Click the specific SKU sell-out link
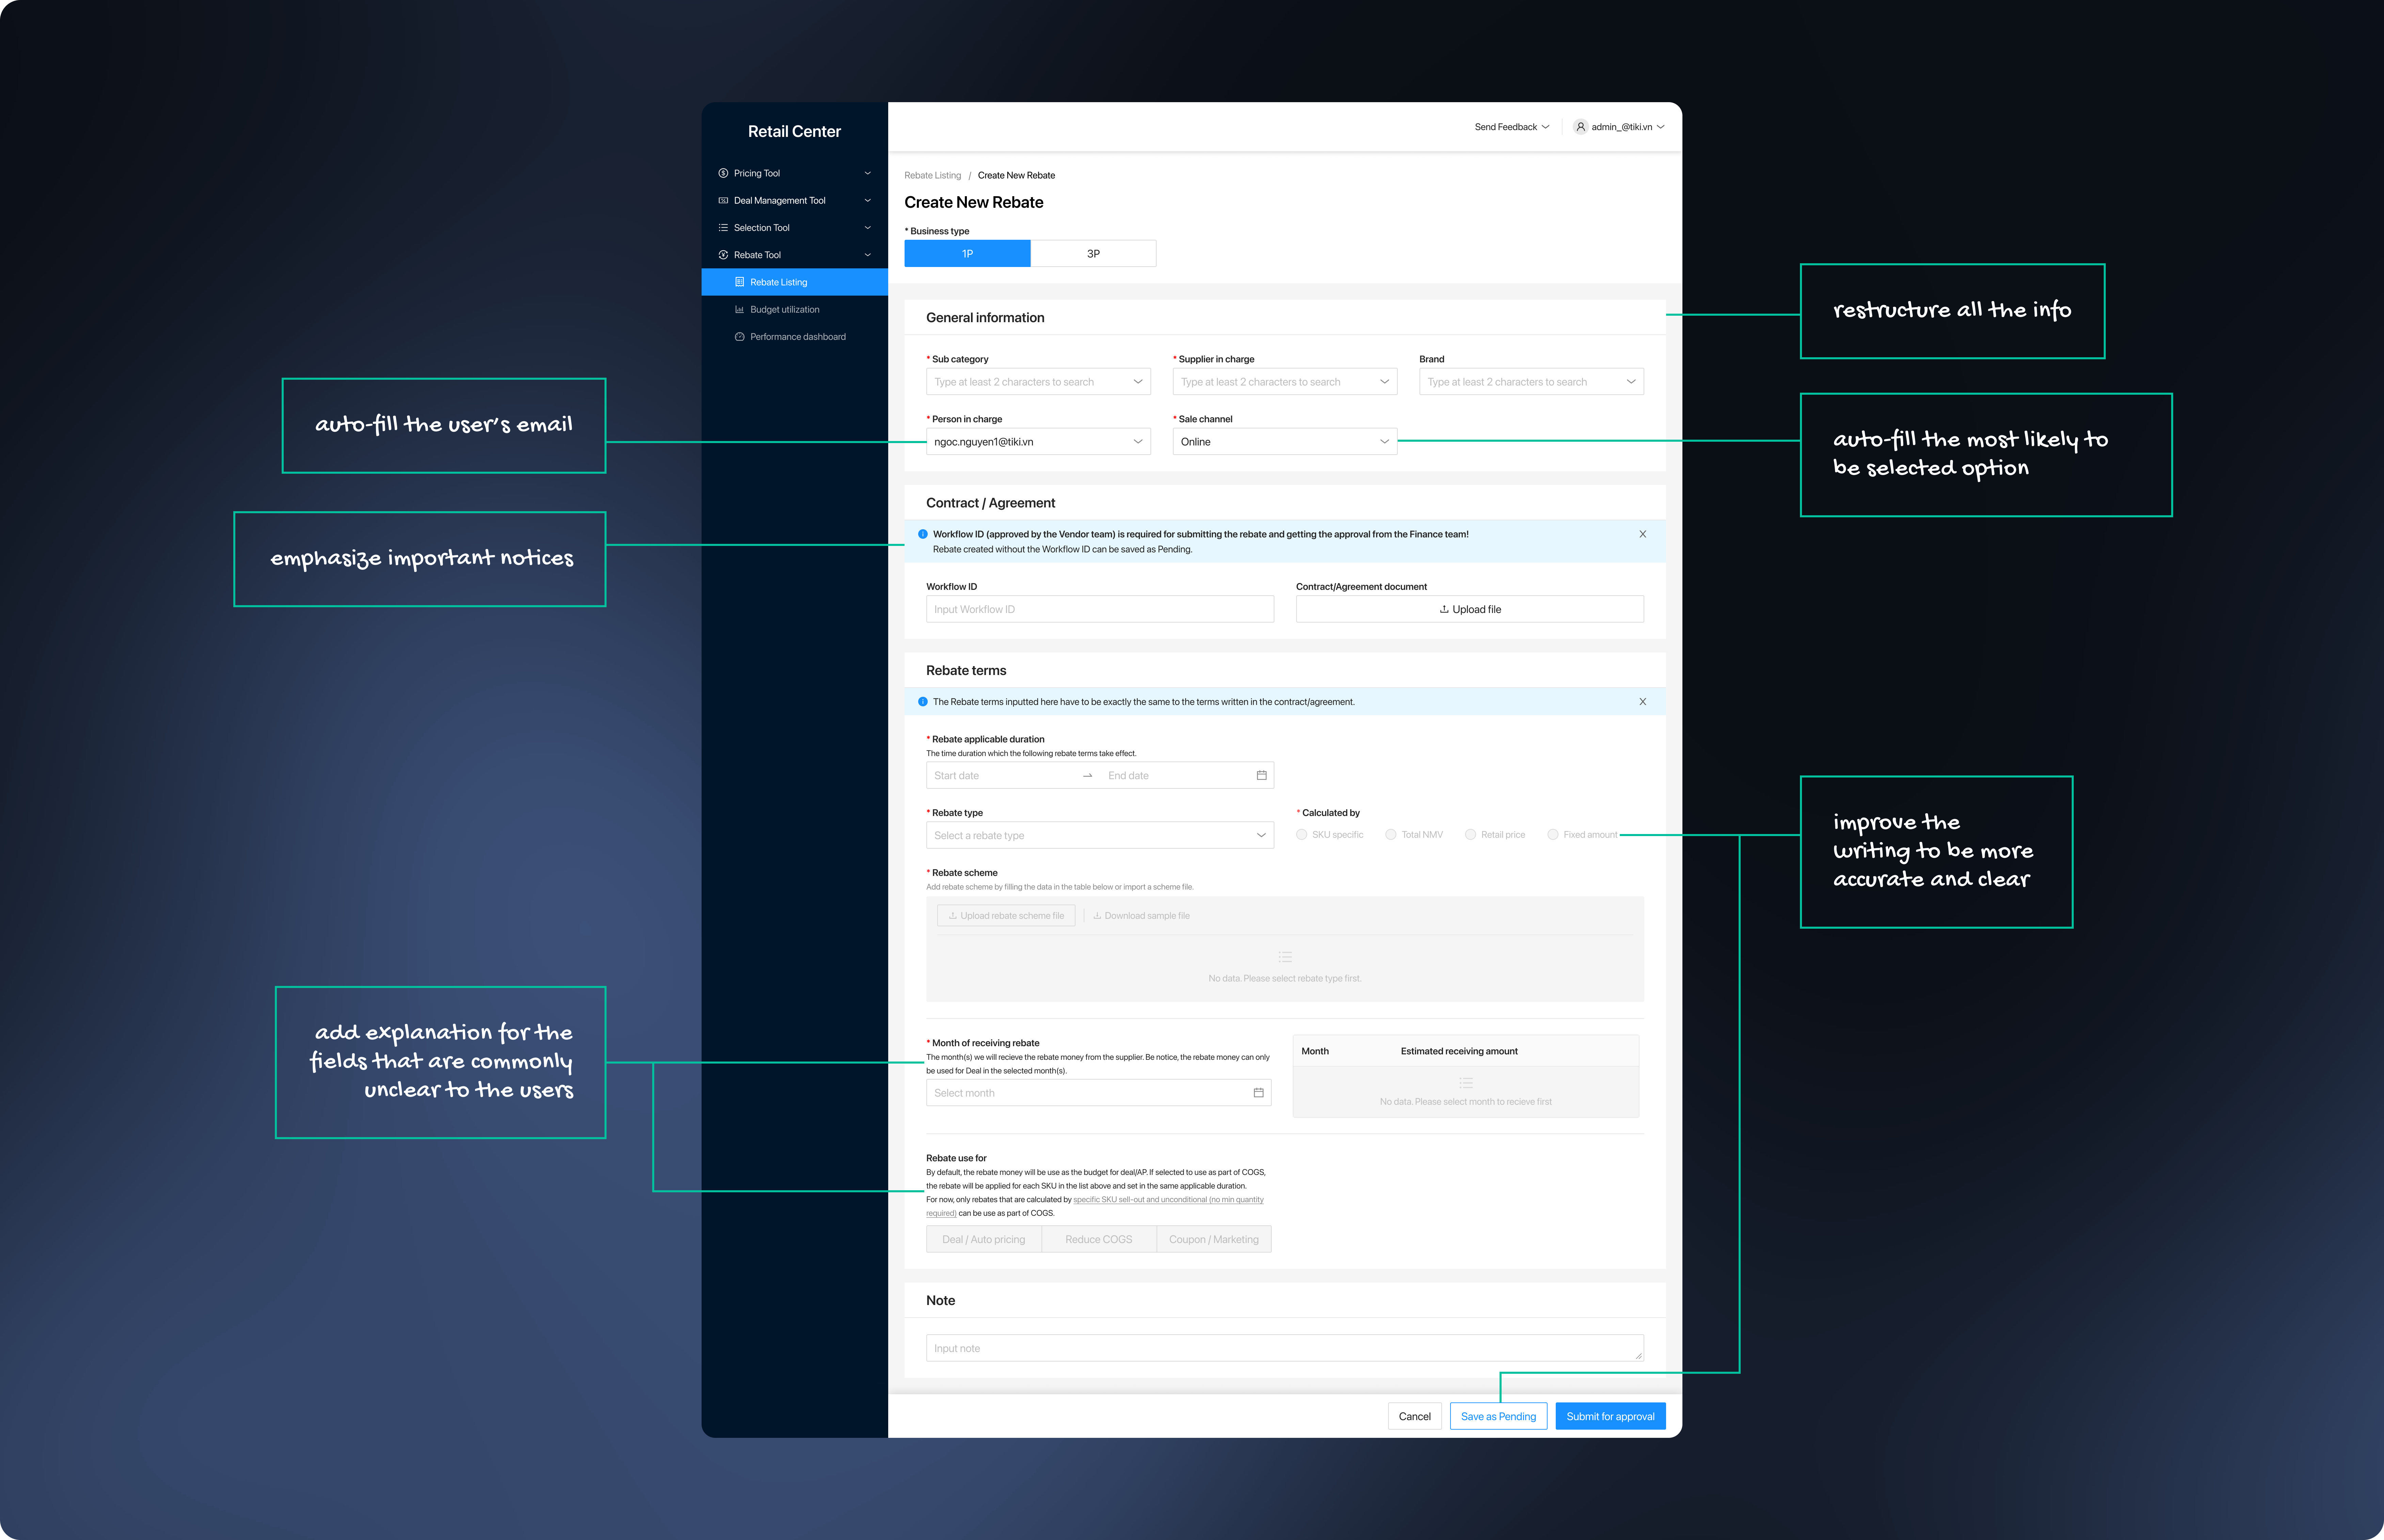The width and height of the screenshot is (2384, 1540). [1169, 1200]
